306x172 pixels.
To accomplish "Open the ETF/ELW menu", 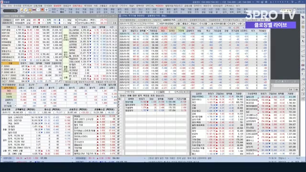I will pos(27,6).
